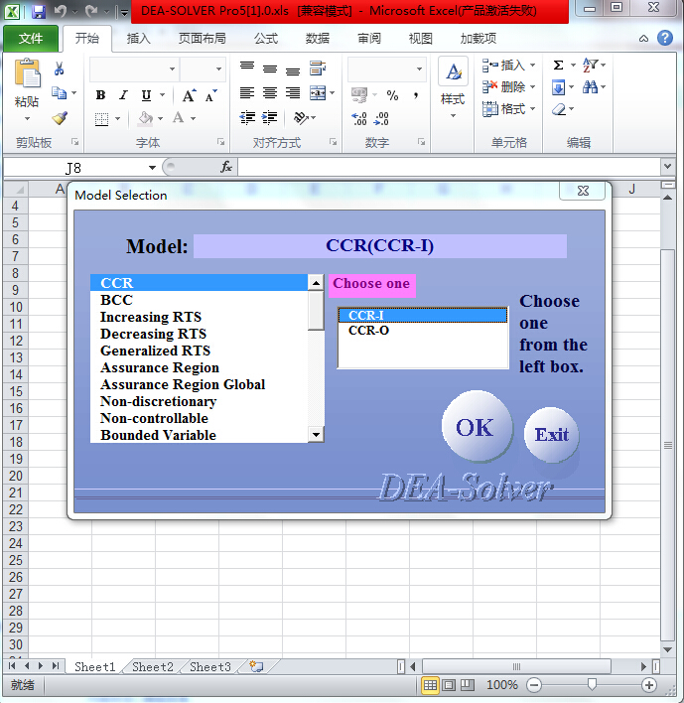Viewport: 684px width, 703px height.
Task: Align text to bottom
Action: (293, 70)
